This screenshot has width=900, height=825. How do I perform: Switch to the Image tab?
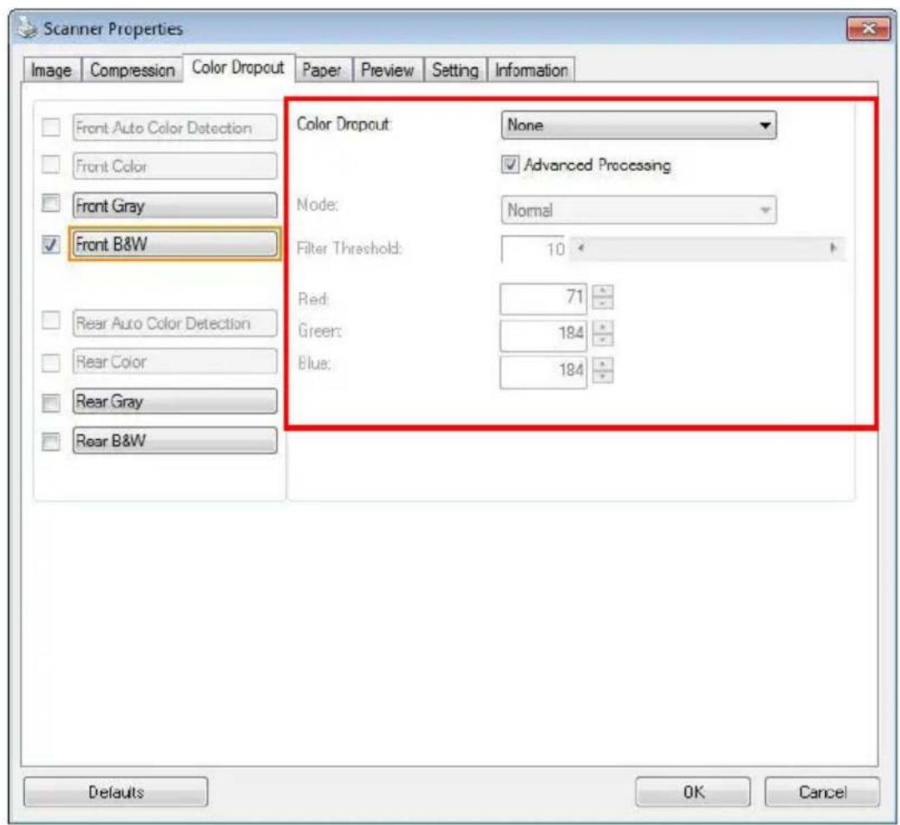click(51, 70)
